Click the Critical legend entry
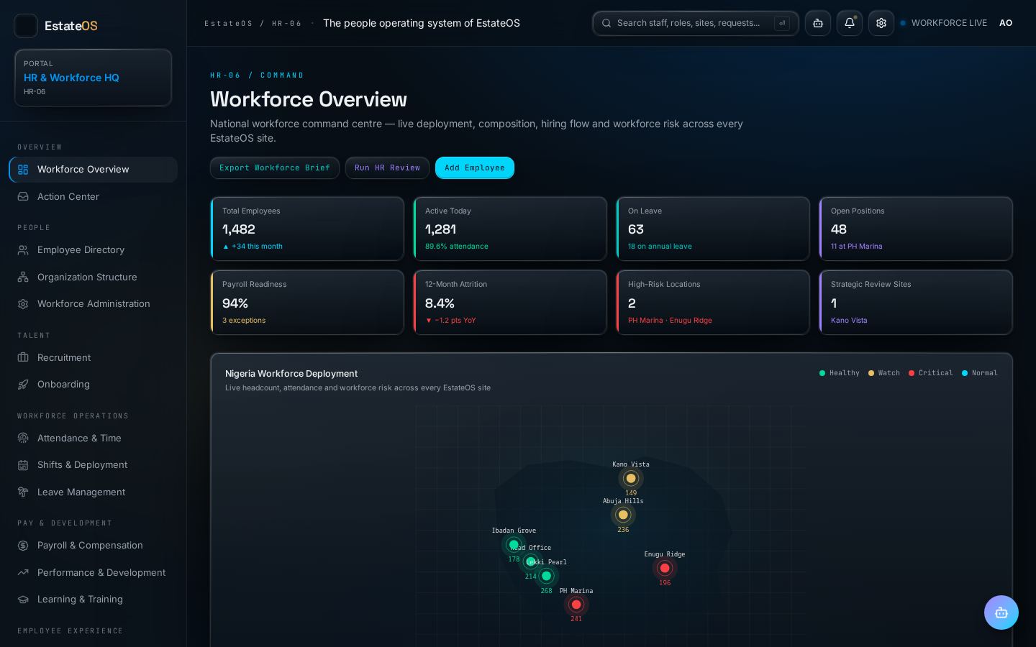Viewport: 1036px width, 647px height. tap(931, 373)
